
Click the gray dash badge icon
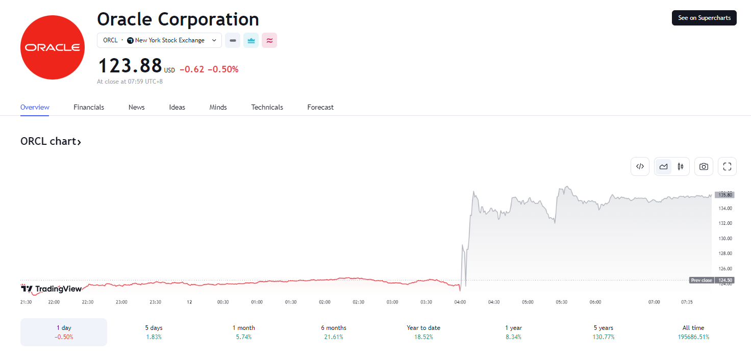233,40
